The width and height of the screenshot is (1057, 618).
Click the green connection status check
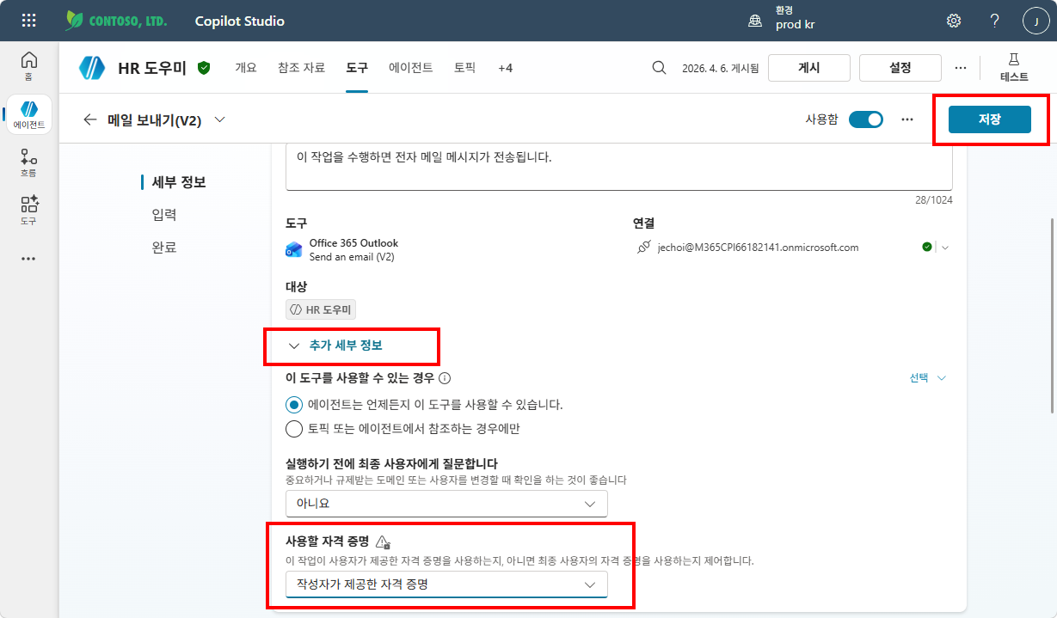[x=926, y=247]
